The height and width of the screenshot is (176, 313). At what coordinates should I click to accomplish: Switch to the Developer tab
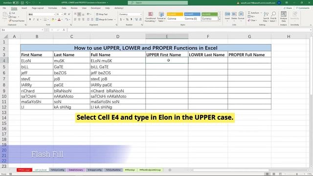tap(96, 8)
